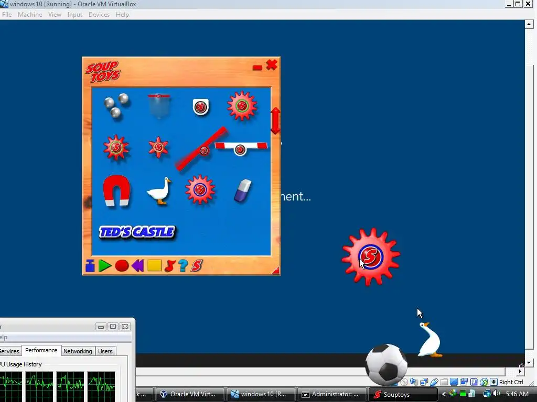Open the VirtualBox Help menu

tap(122, 14)
